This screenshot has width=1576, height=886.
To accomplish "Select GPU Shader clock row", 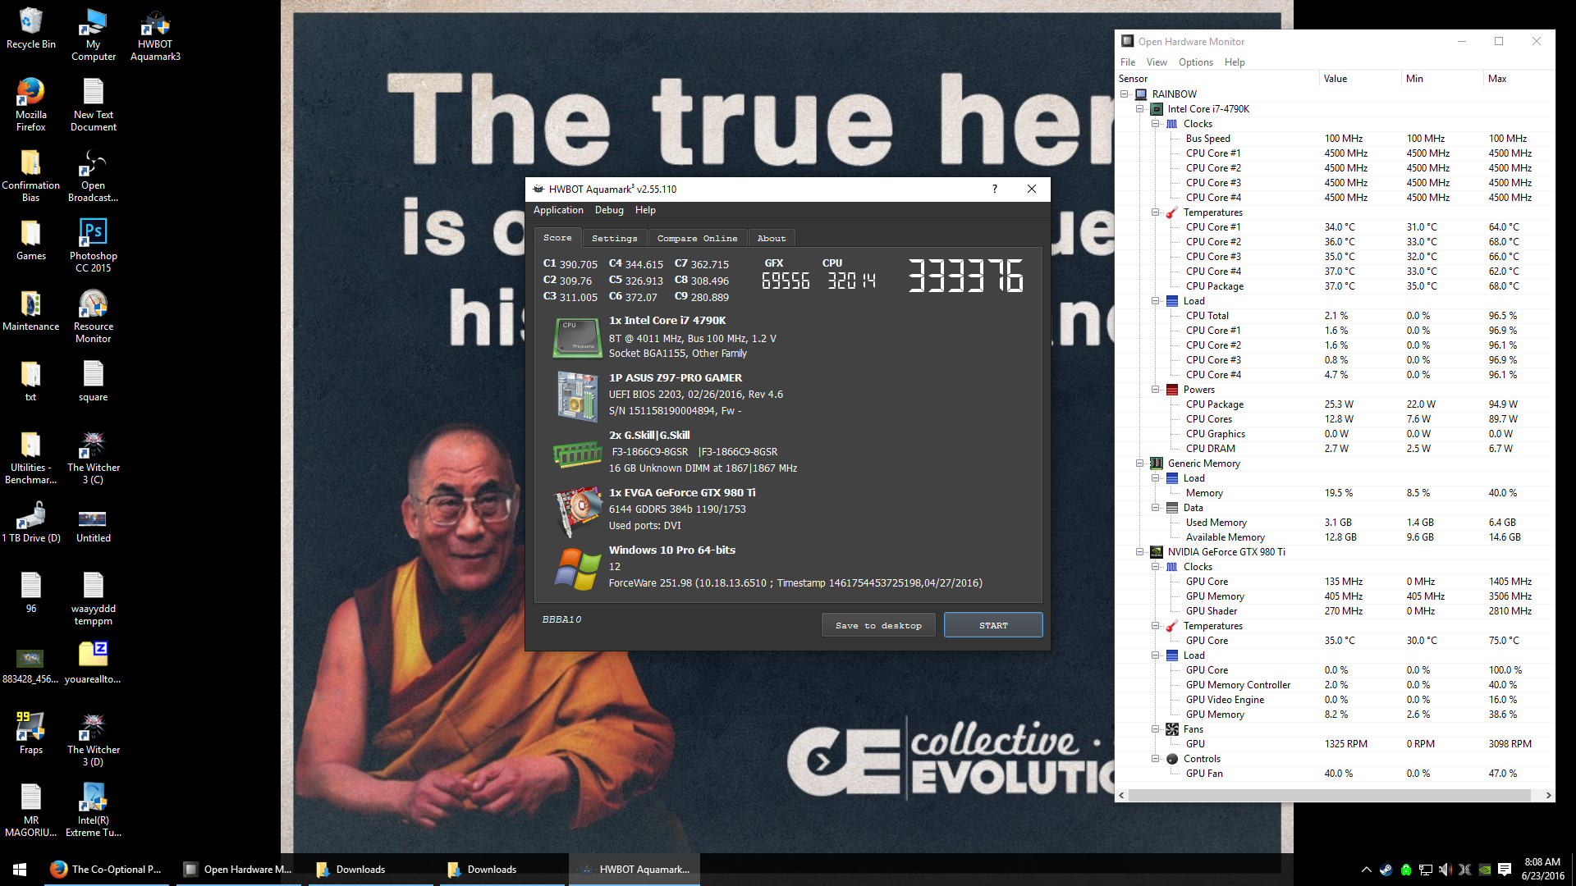I will (1335, 611).
